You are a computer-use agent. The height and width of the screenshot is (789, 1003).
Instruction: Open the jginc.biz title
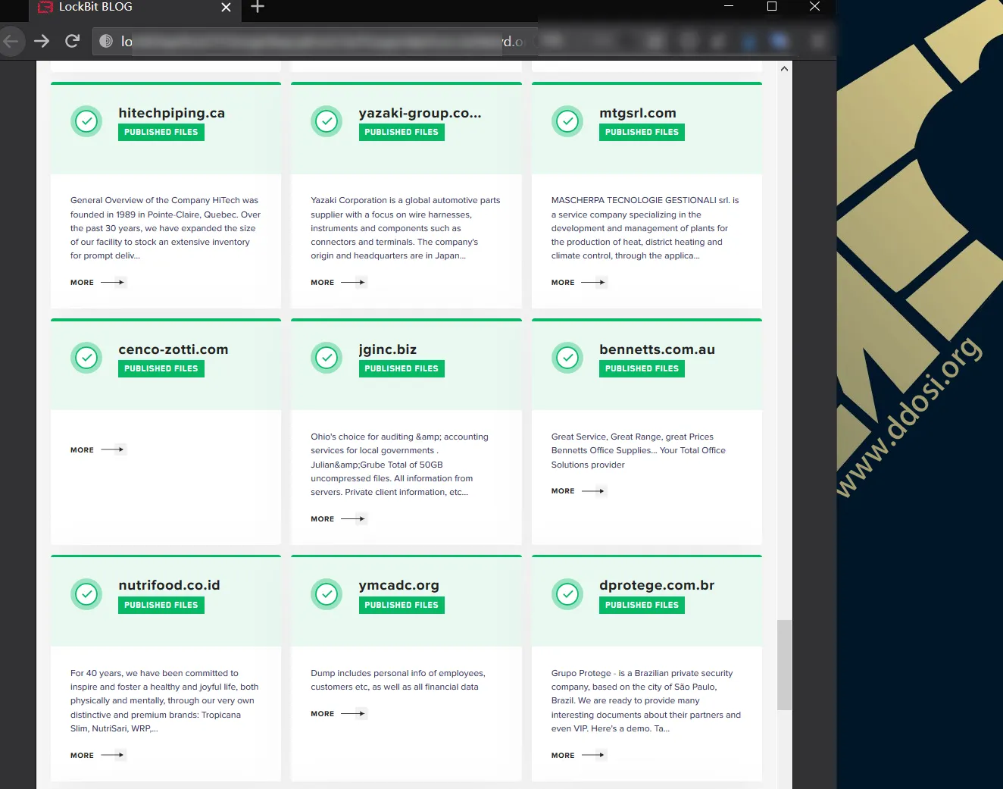[388, 349]
